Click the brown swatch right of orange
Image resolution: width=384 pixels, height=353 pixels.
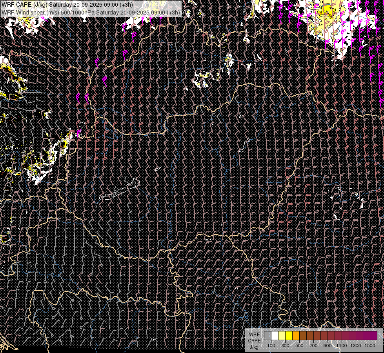303,335
